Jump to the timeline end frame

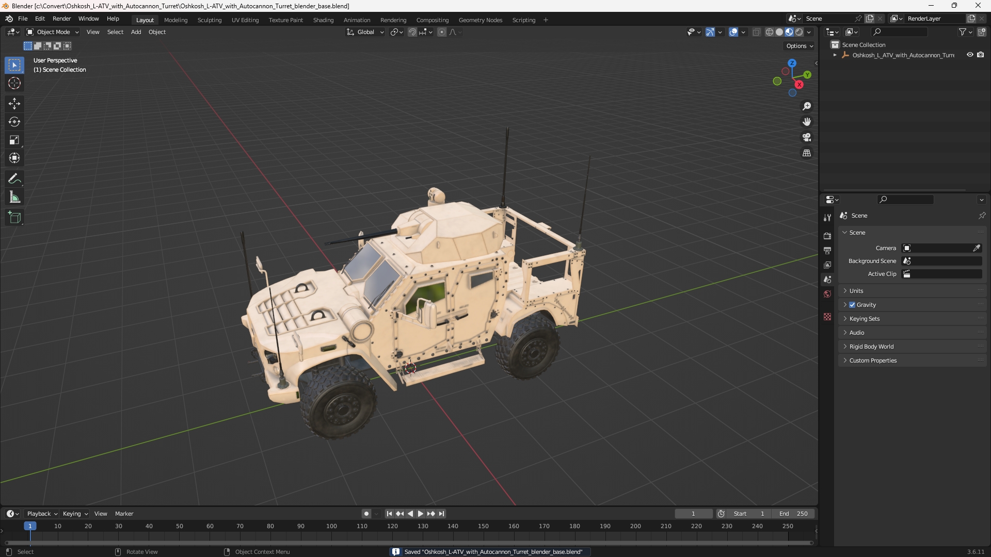(x=442, y=514)
